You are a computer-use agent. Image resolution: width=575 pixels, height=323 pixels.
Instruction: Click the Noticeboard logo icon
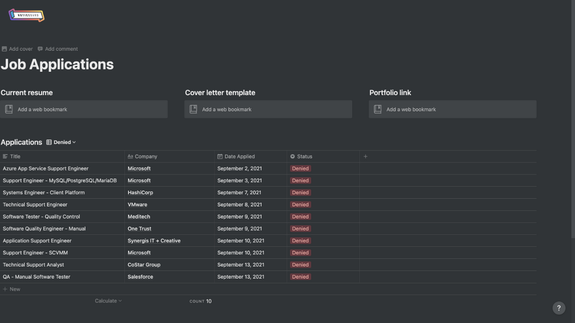click(x=26, y=15)
